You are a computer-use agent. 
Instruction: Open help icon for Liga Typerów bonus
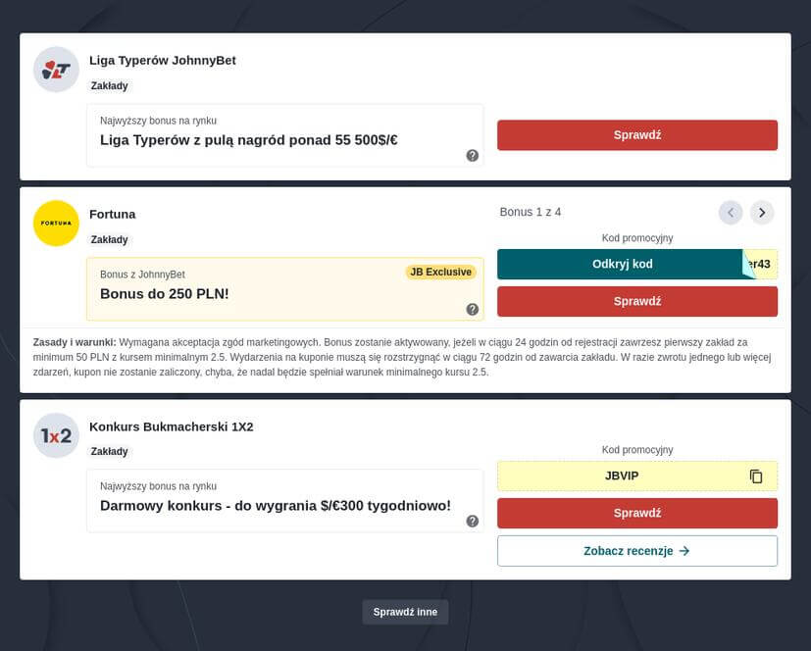click(473, 155)
